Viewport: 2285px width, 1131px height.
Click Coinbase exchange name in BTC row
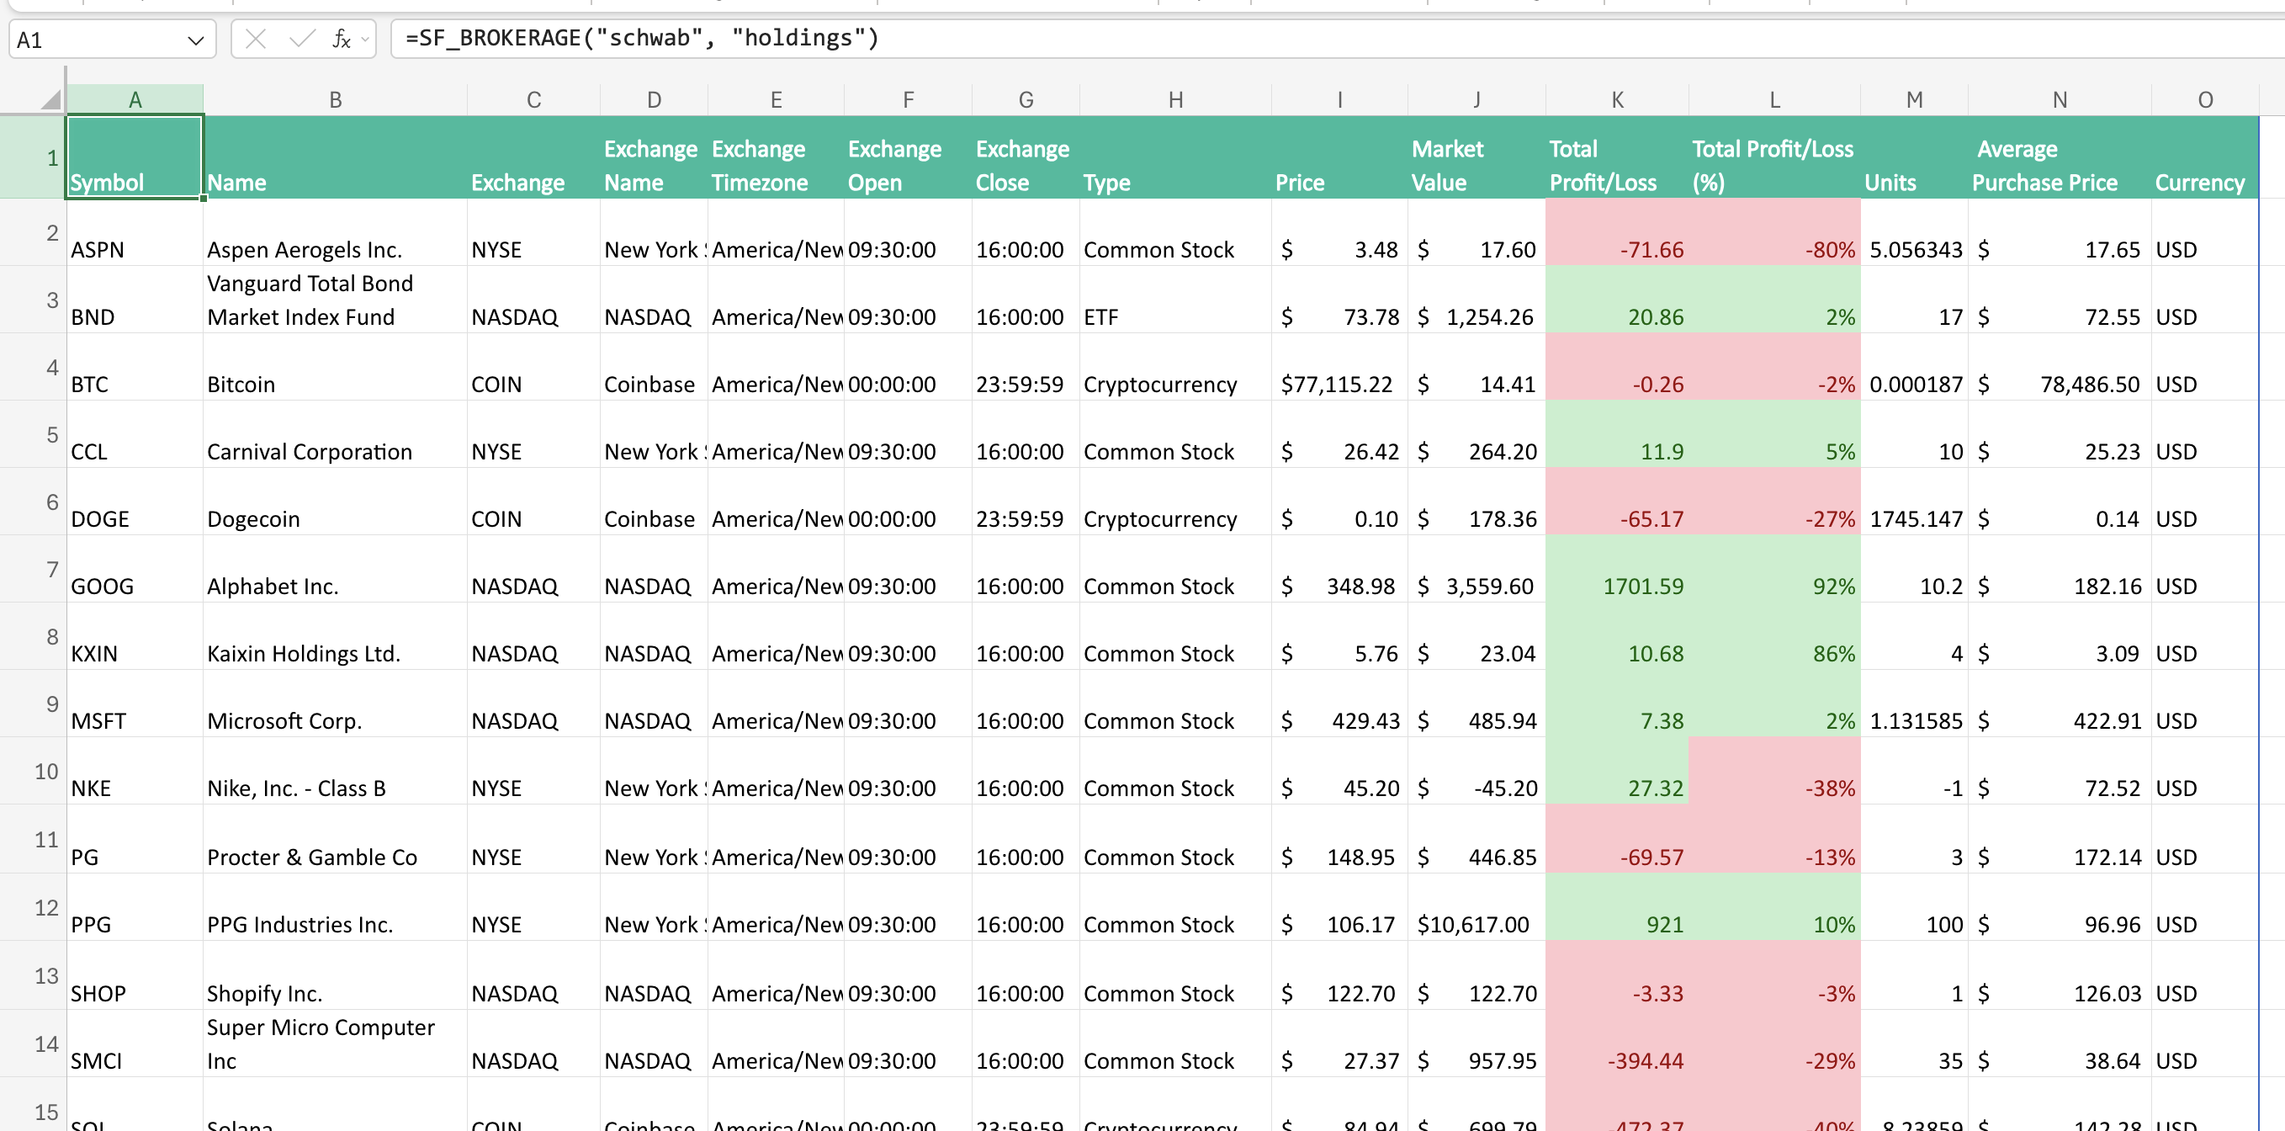(x=654, y=367)
